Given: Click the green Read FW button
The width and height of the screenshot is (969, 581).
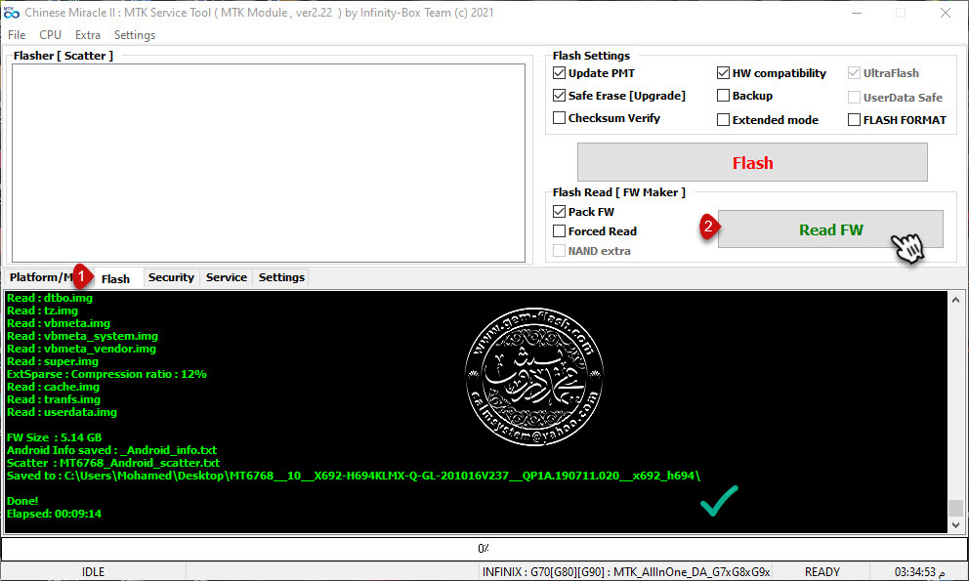Looking at the screenshot, I should click(x=830, y=229).
